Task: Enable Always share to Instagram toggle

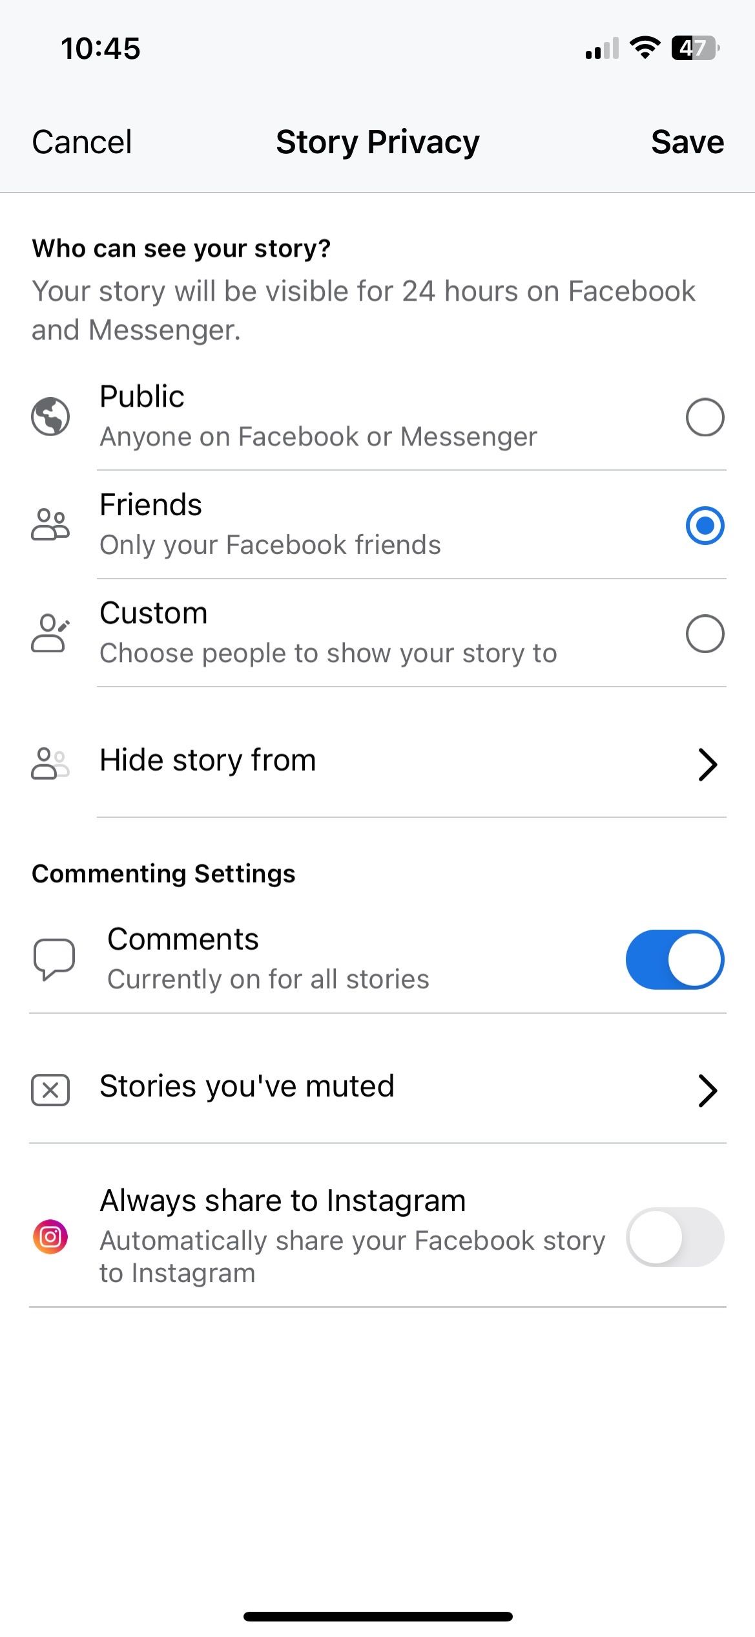Action: 674,1237
